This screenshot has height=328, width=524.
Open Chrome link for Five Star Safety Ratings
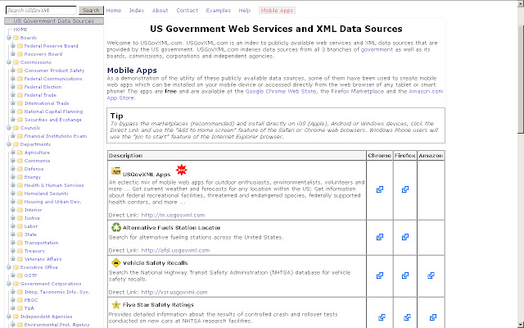point(382,317)
